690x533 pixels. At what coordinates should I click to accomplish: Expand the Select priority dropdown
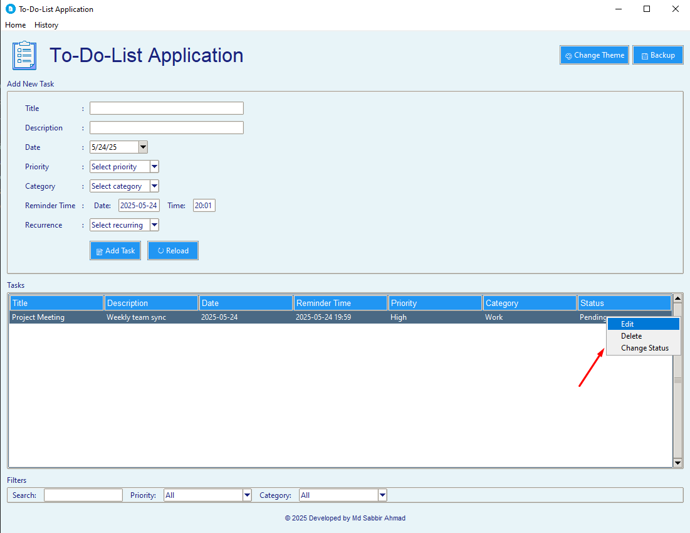pyautogui.click(x=154, y=167)
